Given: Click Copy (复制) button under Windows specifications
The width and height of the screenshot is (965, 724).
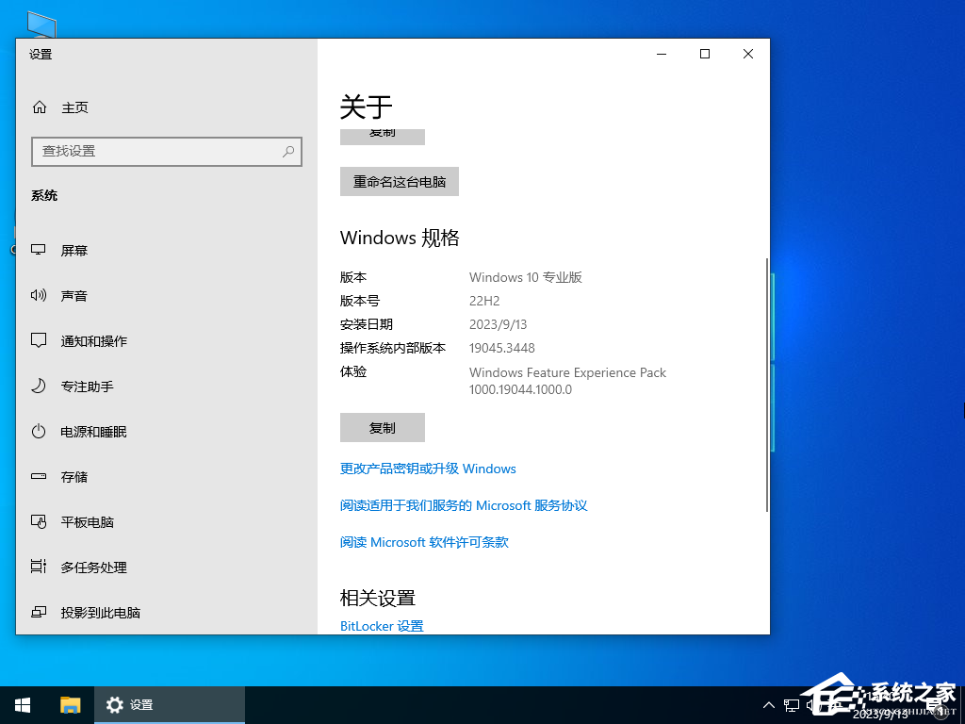Looking at the screenshot, I should [382, 427].
